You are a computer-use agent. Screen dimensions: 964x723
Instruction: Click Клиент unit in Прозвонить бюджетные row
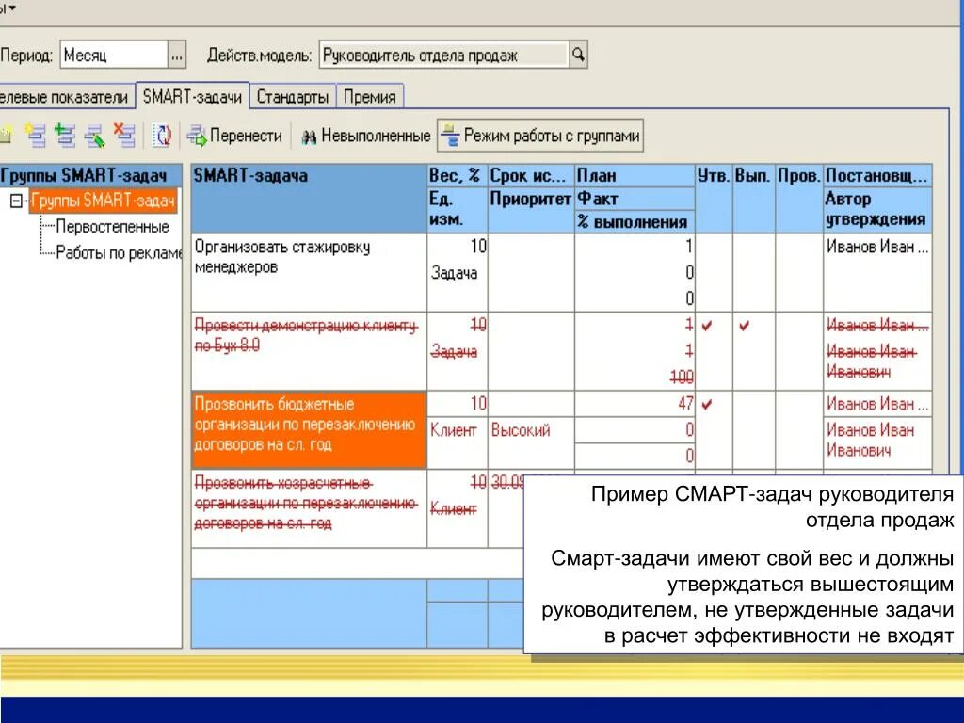point(453,430)
